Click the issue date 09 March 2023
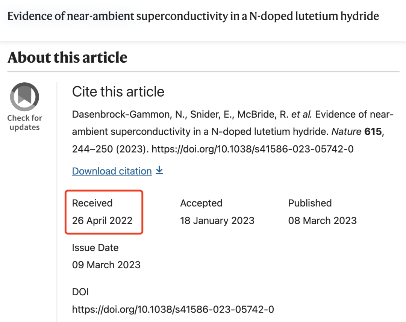The width and height of the screenshot is (406, 322). tap(106, 265)
